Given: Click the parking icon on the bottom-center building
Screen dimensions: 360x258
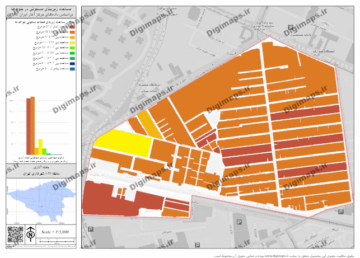Looking at the screenshot, I should (239, 222).
